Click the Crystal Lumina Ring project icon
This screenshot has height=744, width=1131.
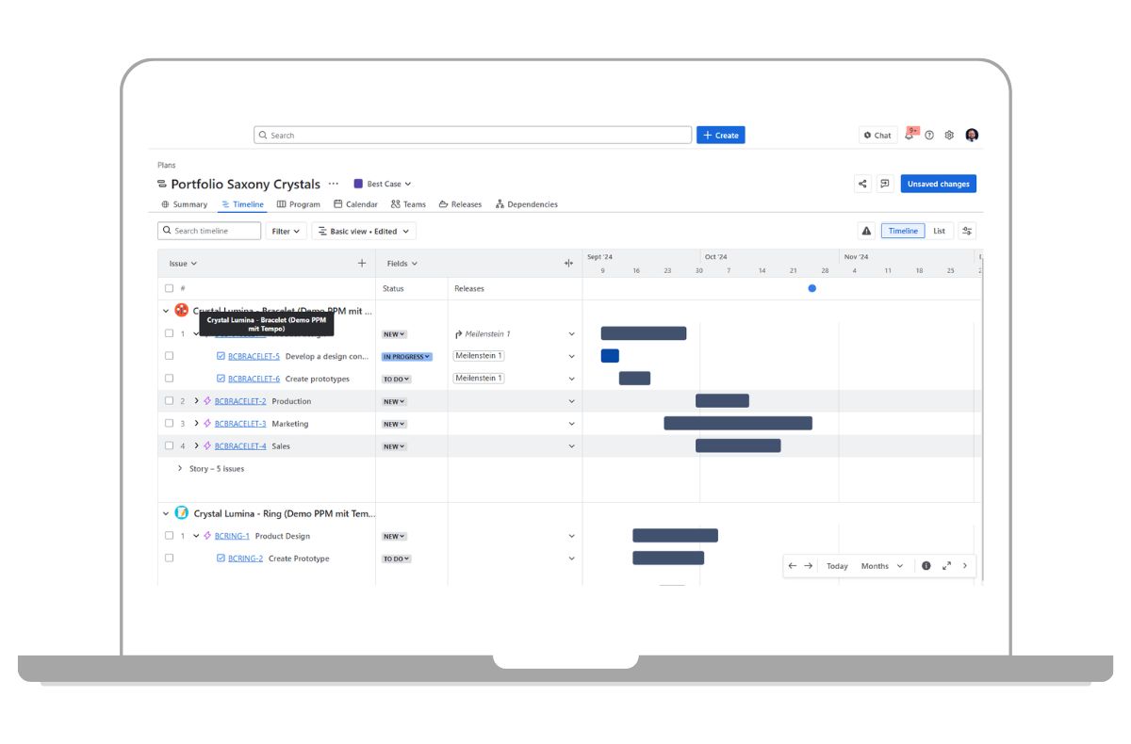point(182,513)
